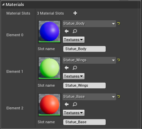Select the Element 2 label
The height and width of the screenshot is (129, 142).
(x=15, y=108)
